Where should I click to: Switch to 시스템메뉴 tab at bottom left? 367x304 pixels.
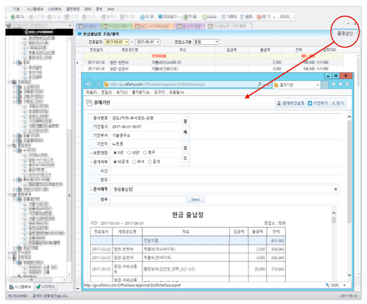tap(20, 287)
